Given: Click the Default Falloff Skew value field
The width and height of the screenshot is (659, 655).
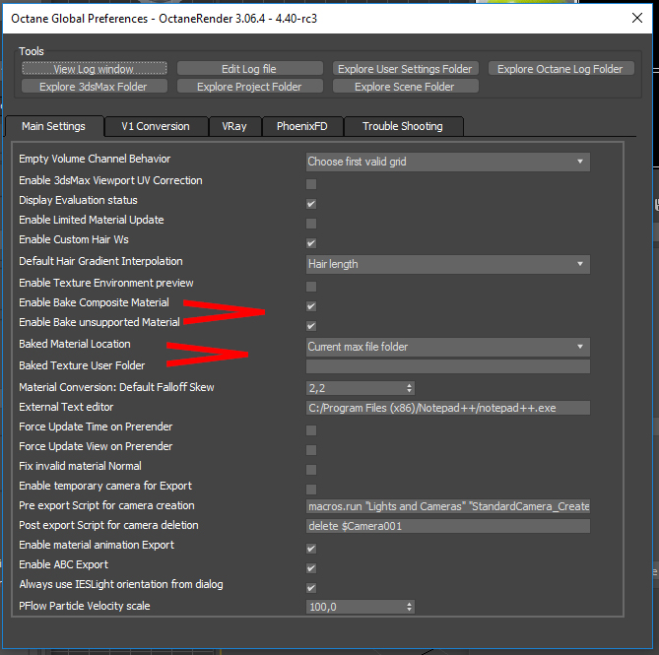Looking at the screenshot, I should [x=356, y=388].
